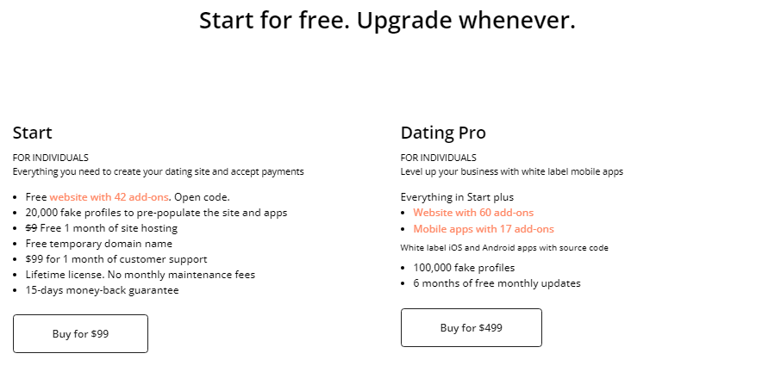The height and width of the screenshot is (366, 781).
Task: Click the Level up your business description
Action: [512, 171]
